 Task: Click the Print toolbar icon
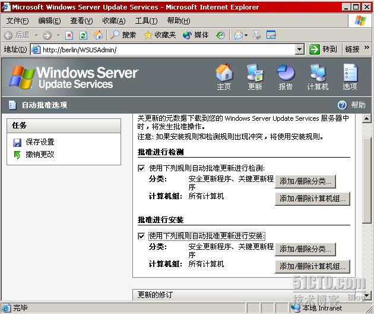point(257,35)
